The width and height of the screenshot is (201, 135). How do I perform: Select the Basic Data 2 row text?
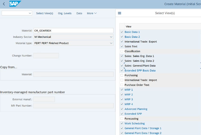pos(132,37)
